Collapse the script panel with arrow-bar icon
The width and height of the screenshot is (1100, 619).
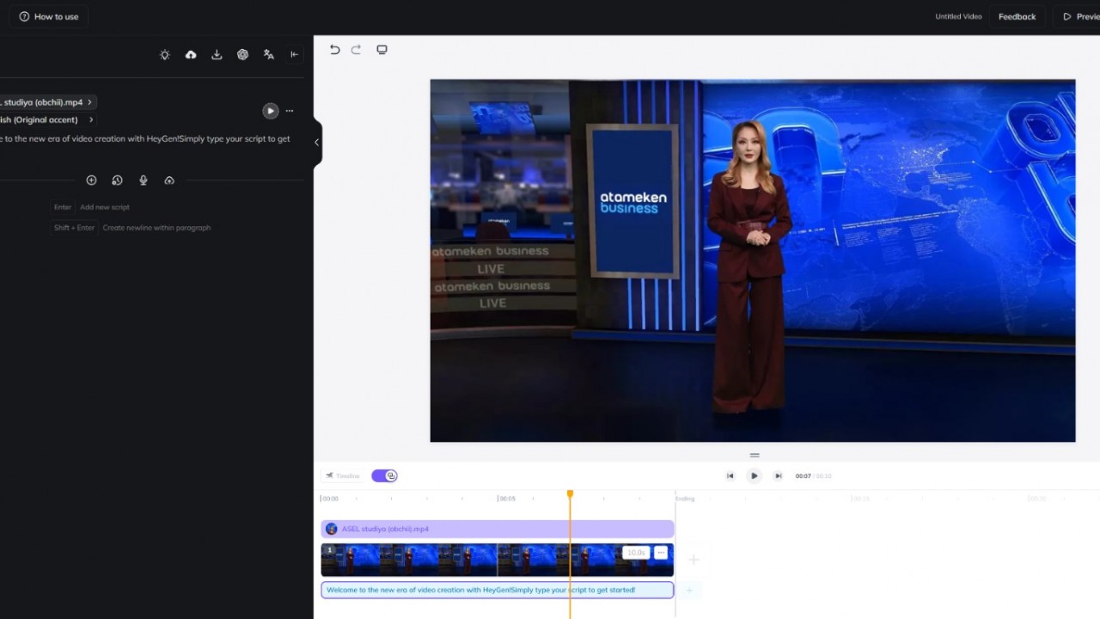pyautogui.click(x=294, y=54)
